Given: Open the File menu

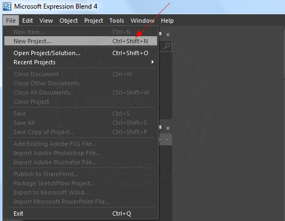Looking at the screenshot, I should point(11,21).
